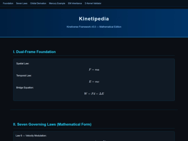Go to Seven Laws section link
The width and height of the screenshot is (188, 141).
coord(22,3)
